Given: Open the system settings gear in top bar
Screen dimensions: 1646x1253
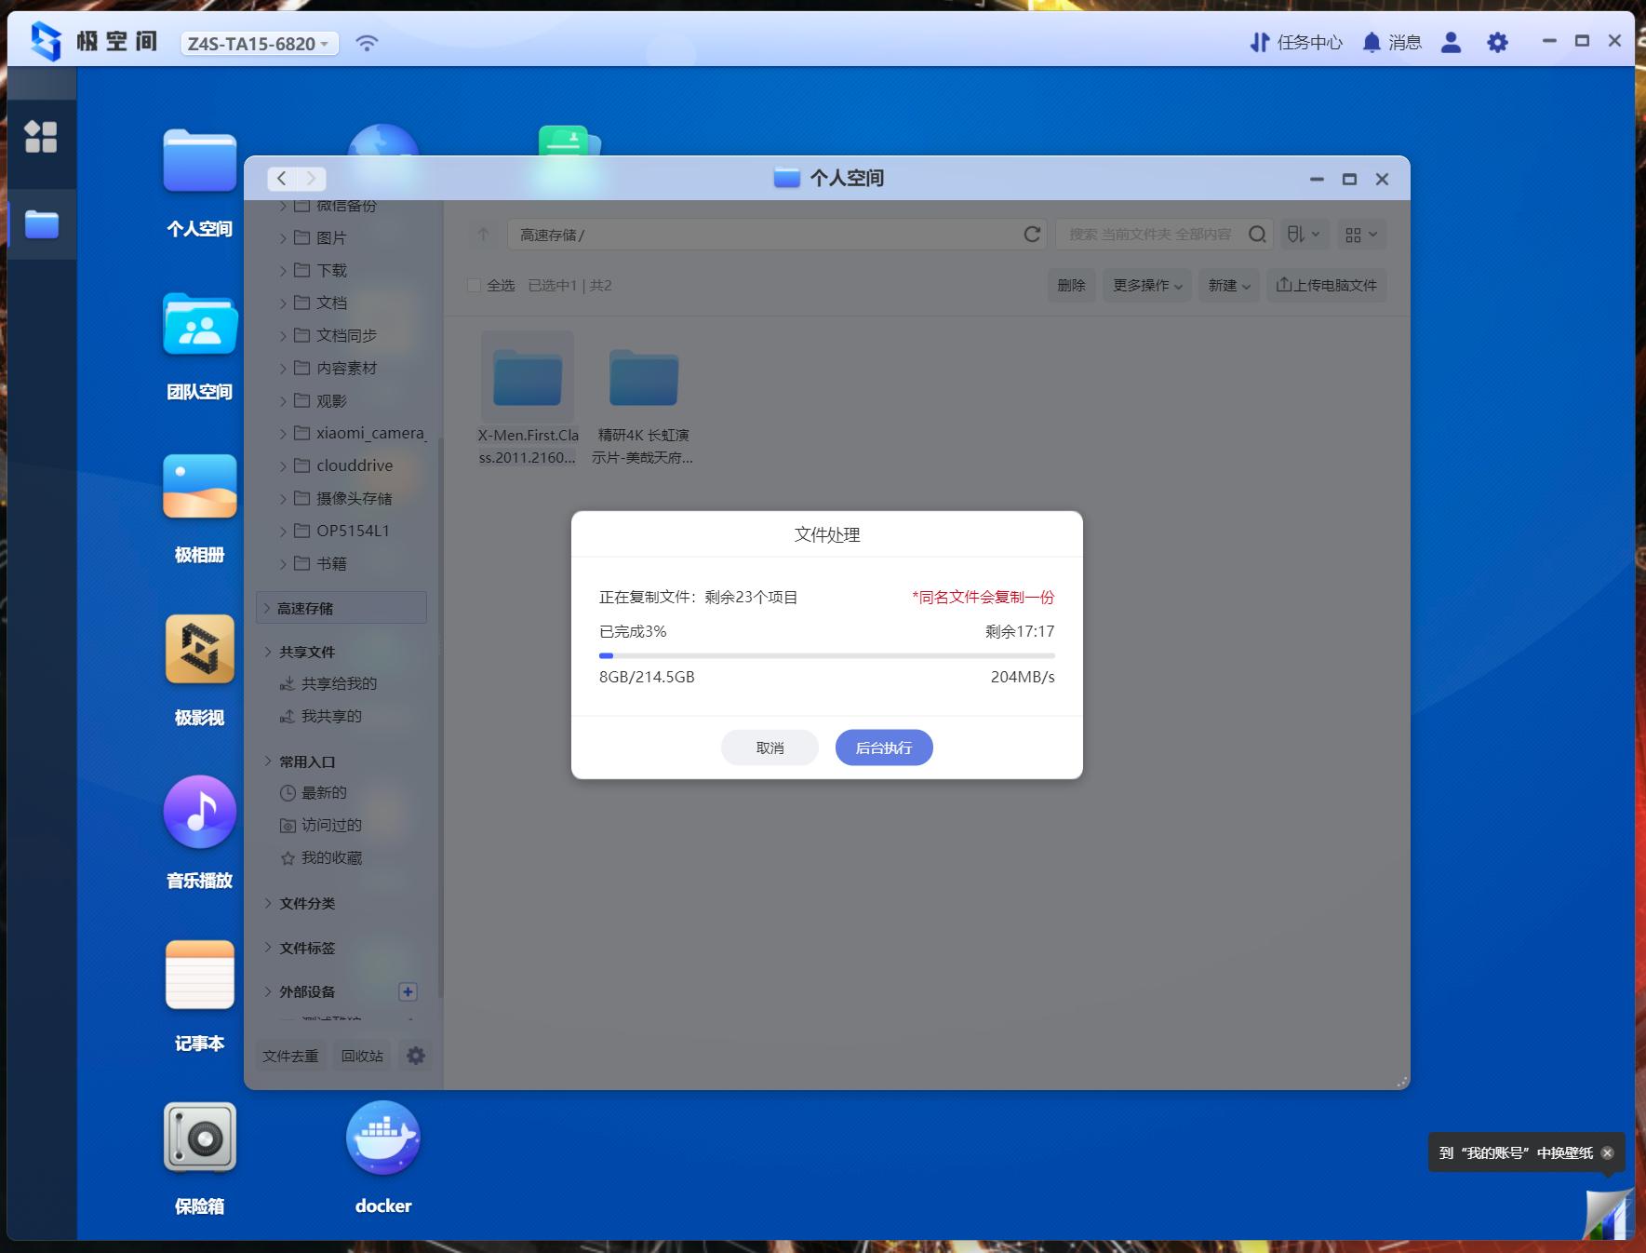Looking at the screenshot, I should click(1496, 43).
